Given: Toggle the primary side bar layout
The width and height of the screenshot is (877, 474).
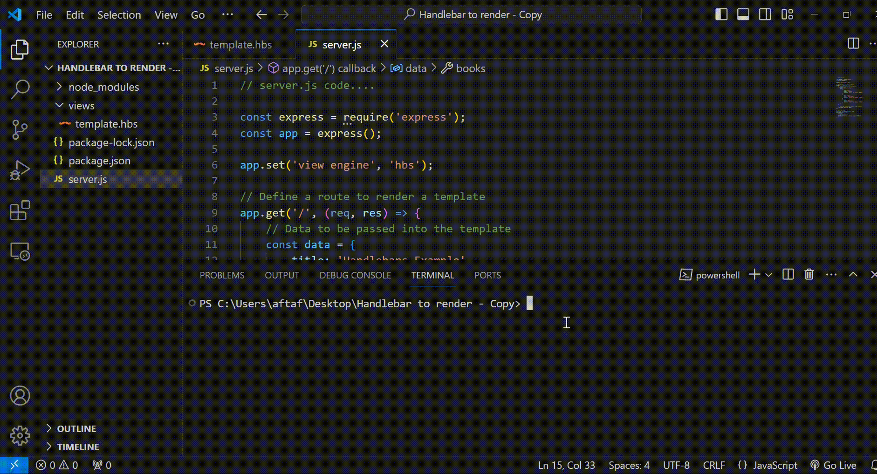Looking at the screenshot, I should point(721,14).
